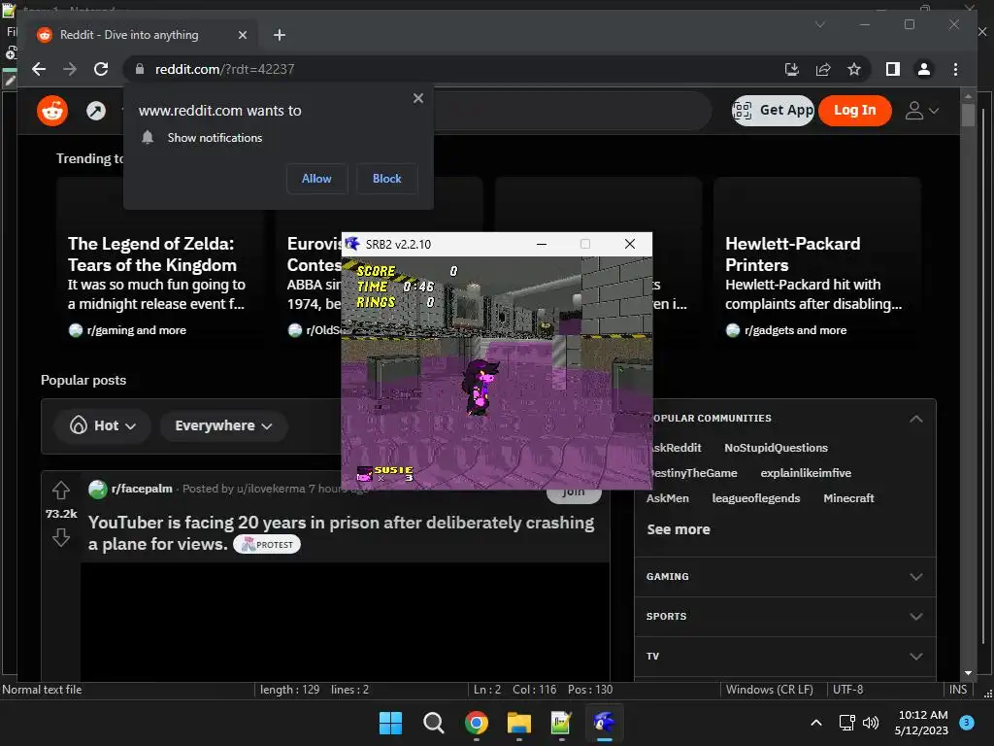The width and height of the screenshot is (994, 746).
Task: Go back with Chrome's back arrow
Action: (39, 69)
